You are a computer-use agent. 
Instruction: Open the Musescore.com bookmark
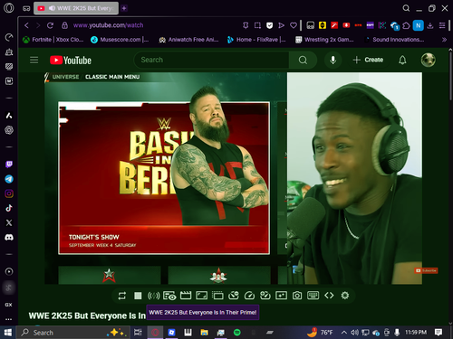click(x=120, y=40)
